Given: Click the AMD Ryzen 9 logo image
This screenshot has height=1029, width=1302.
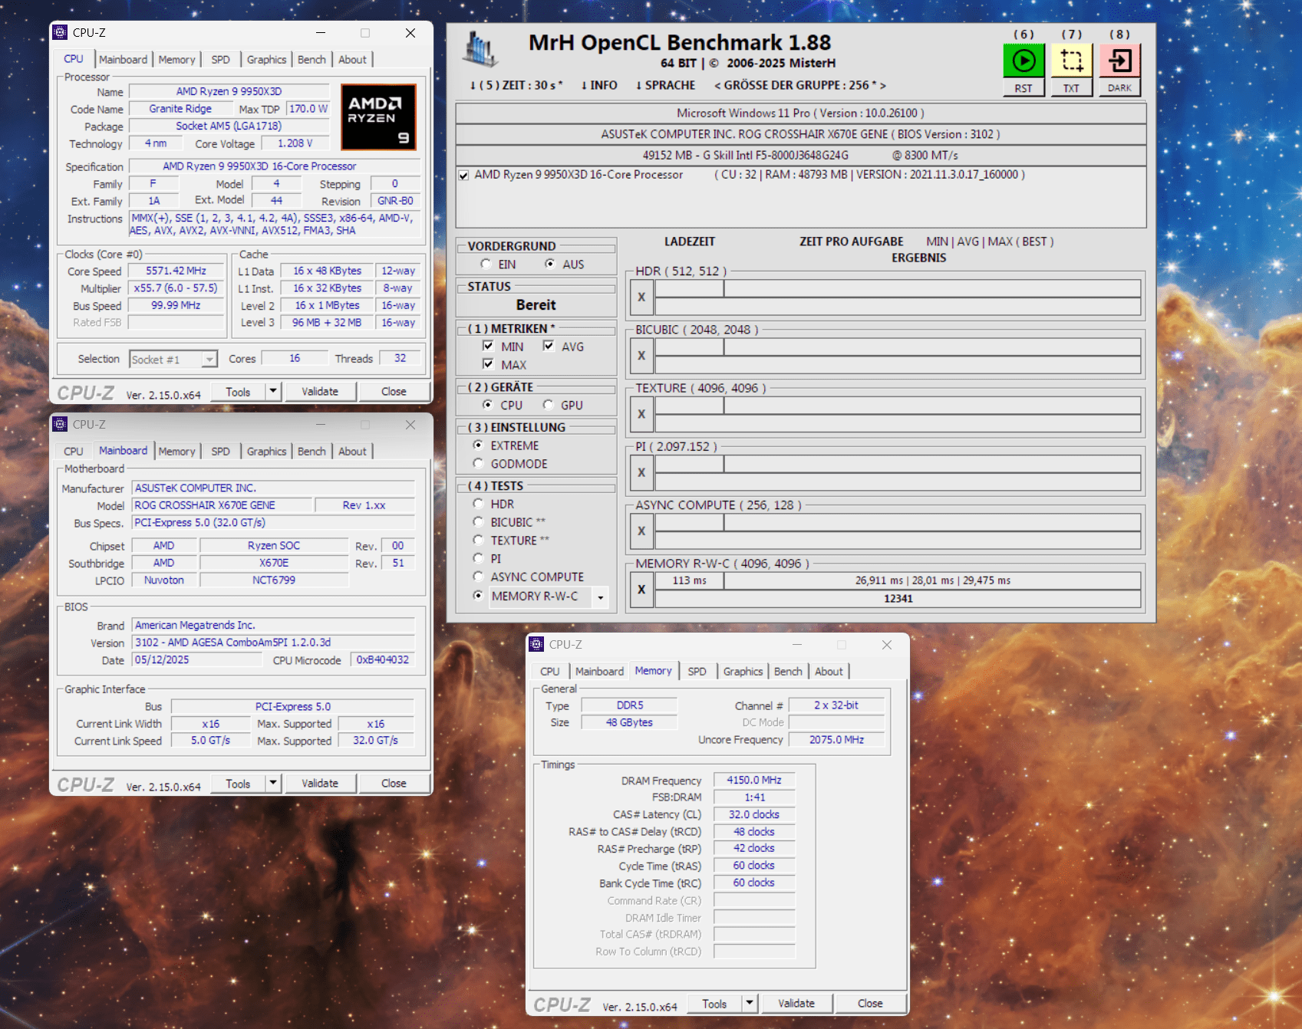Looking at the screenshot, I should (378, 117).
